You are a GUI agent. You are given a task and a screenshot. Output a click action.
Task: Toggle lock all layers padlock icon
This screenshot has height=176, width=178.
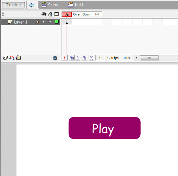point(50,14)
